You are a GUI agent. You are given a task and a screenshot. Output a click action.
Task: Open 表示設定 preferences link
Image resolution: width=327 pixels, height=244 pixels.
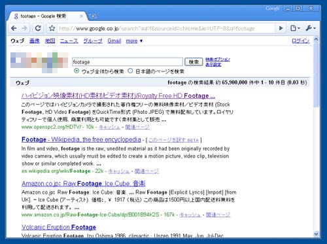(213, 65)
